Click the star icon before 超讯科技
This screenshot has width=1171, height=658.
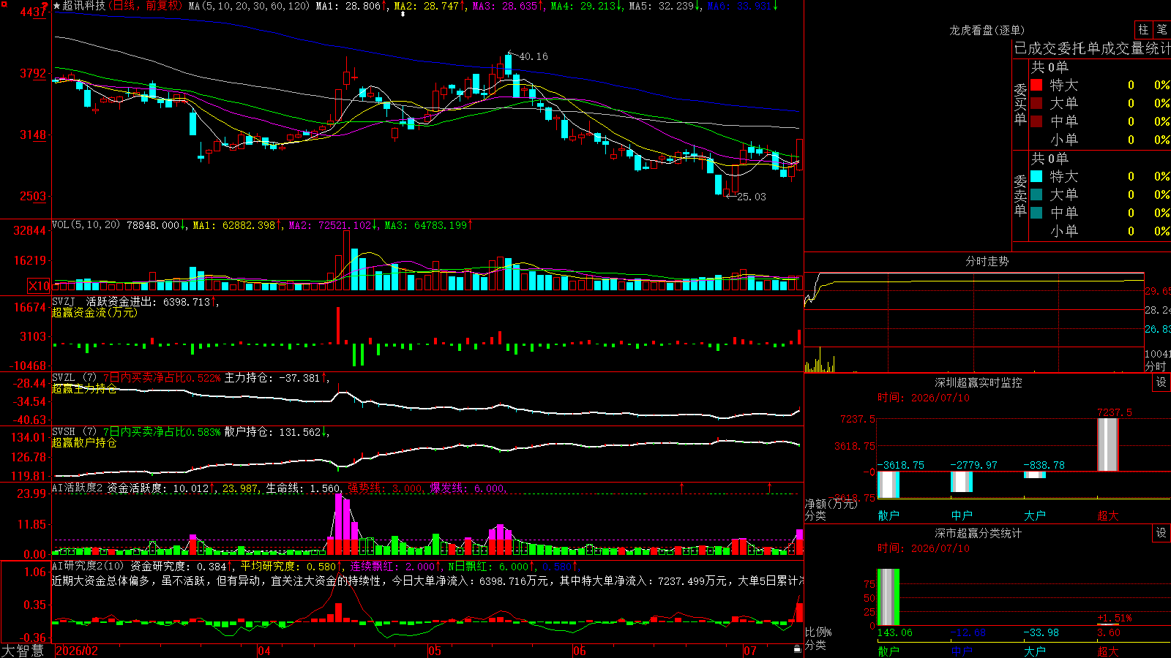[56, 6]
